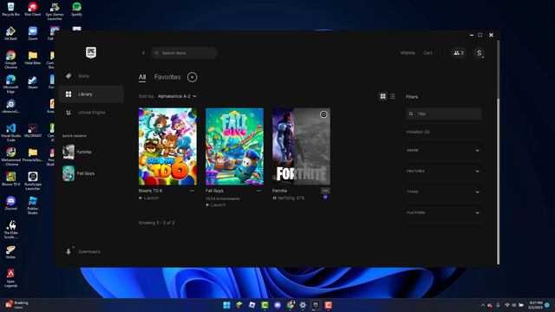
Task: Open Downloads in the sidebar
Action: pos(83,251)
